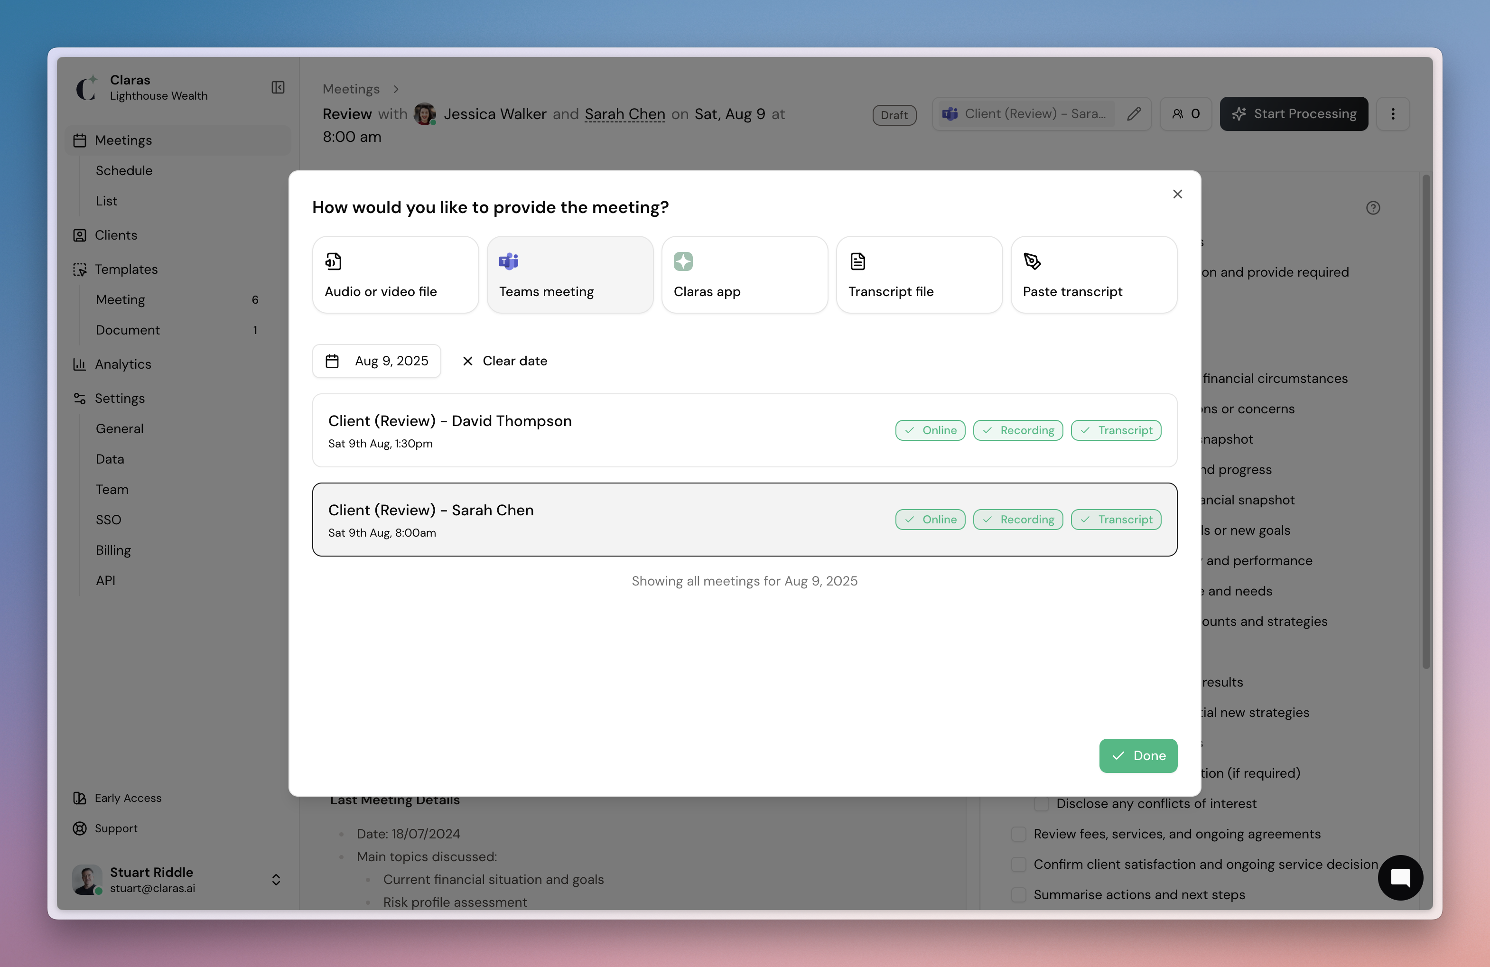Collapse the sidebar with the panel icon
1490x967 pixels.
[x=278, y=88]
